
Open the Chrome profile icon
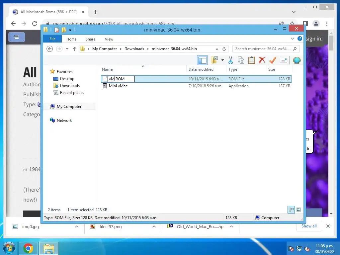(x=316, y=24)
